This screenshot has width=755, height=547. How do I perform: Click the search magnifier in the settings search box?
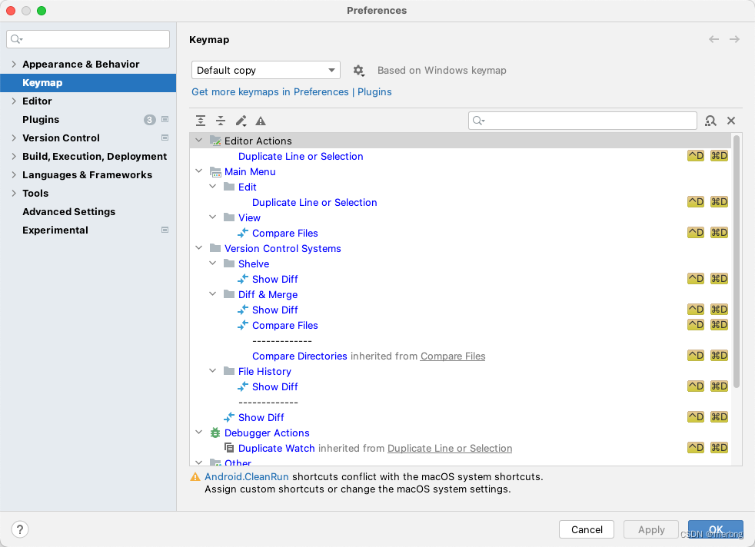16,39
